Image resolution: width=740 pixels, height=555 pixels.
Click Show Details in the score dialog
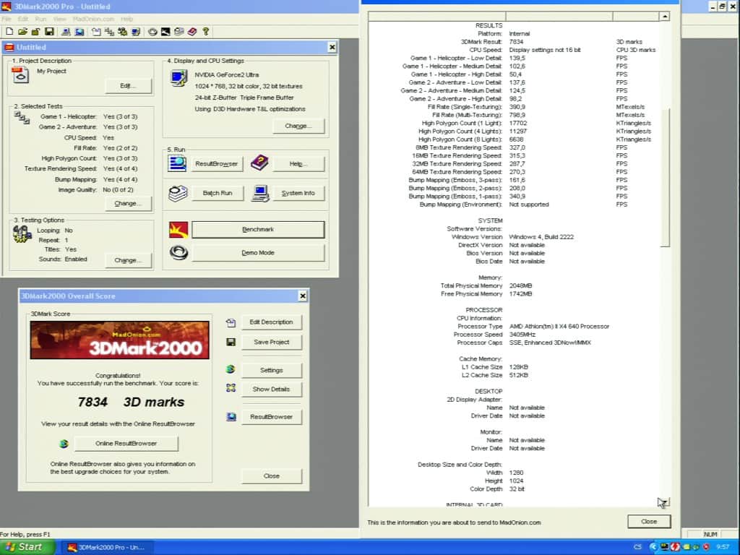coord(272,389)
